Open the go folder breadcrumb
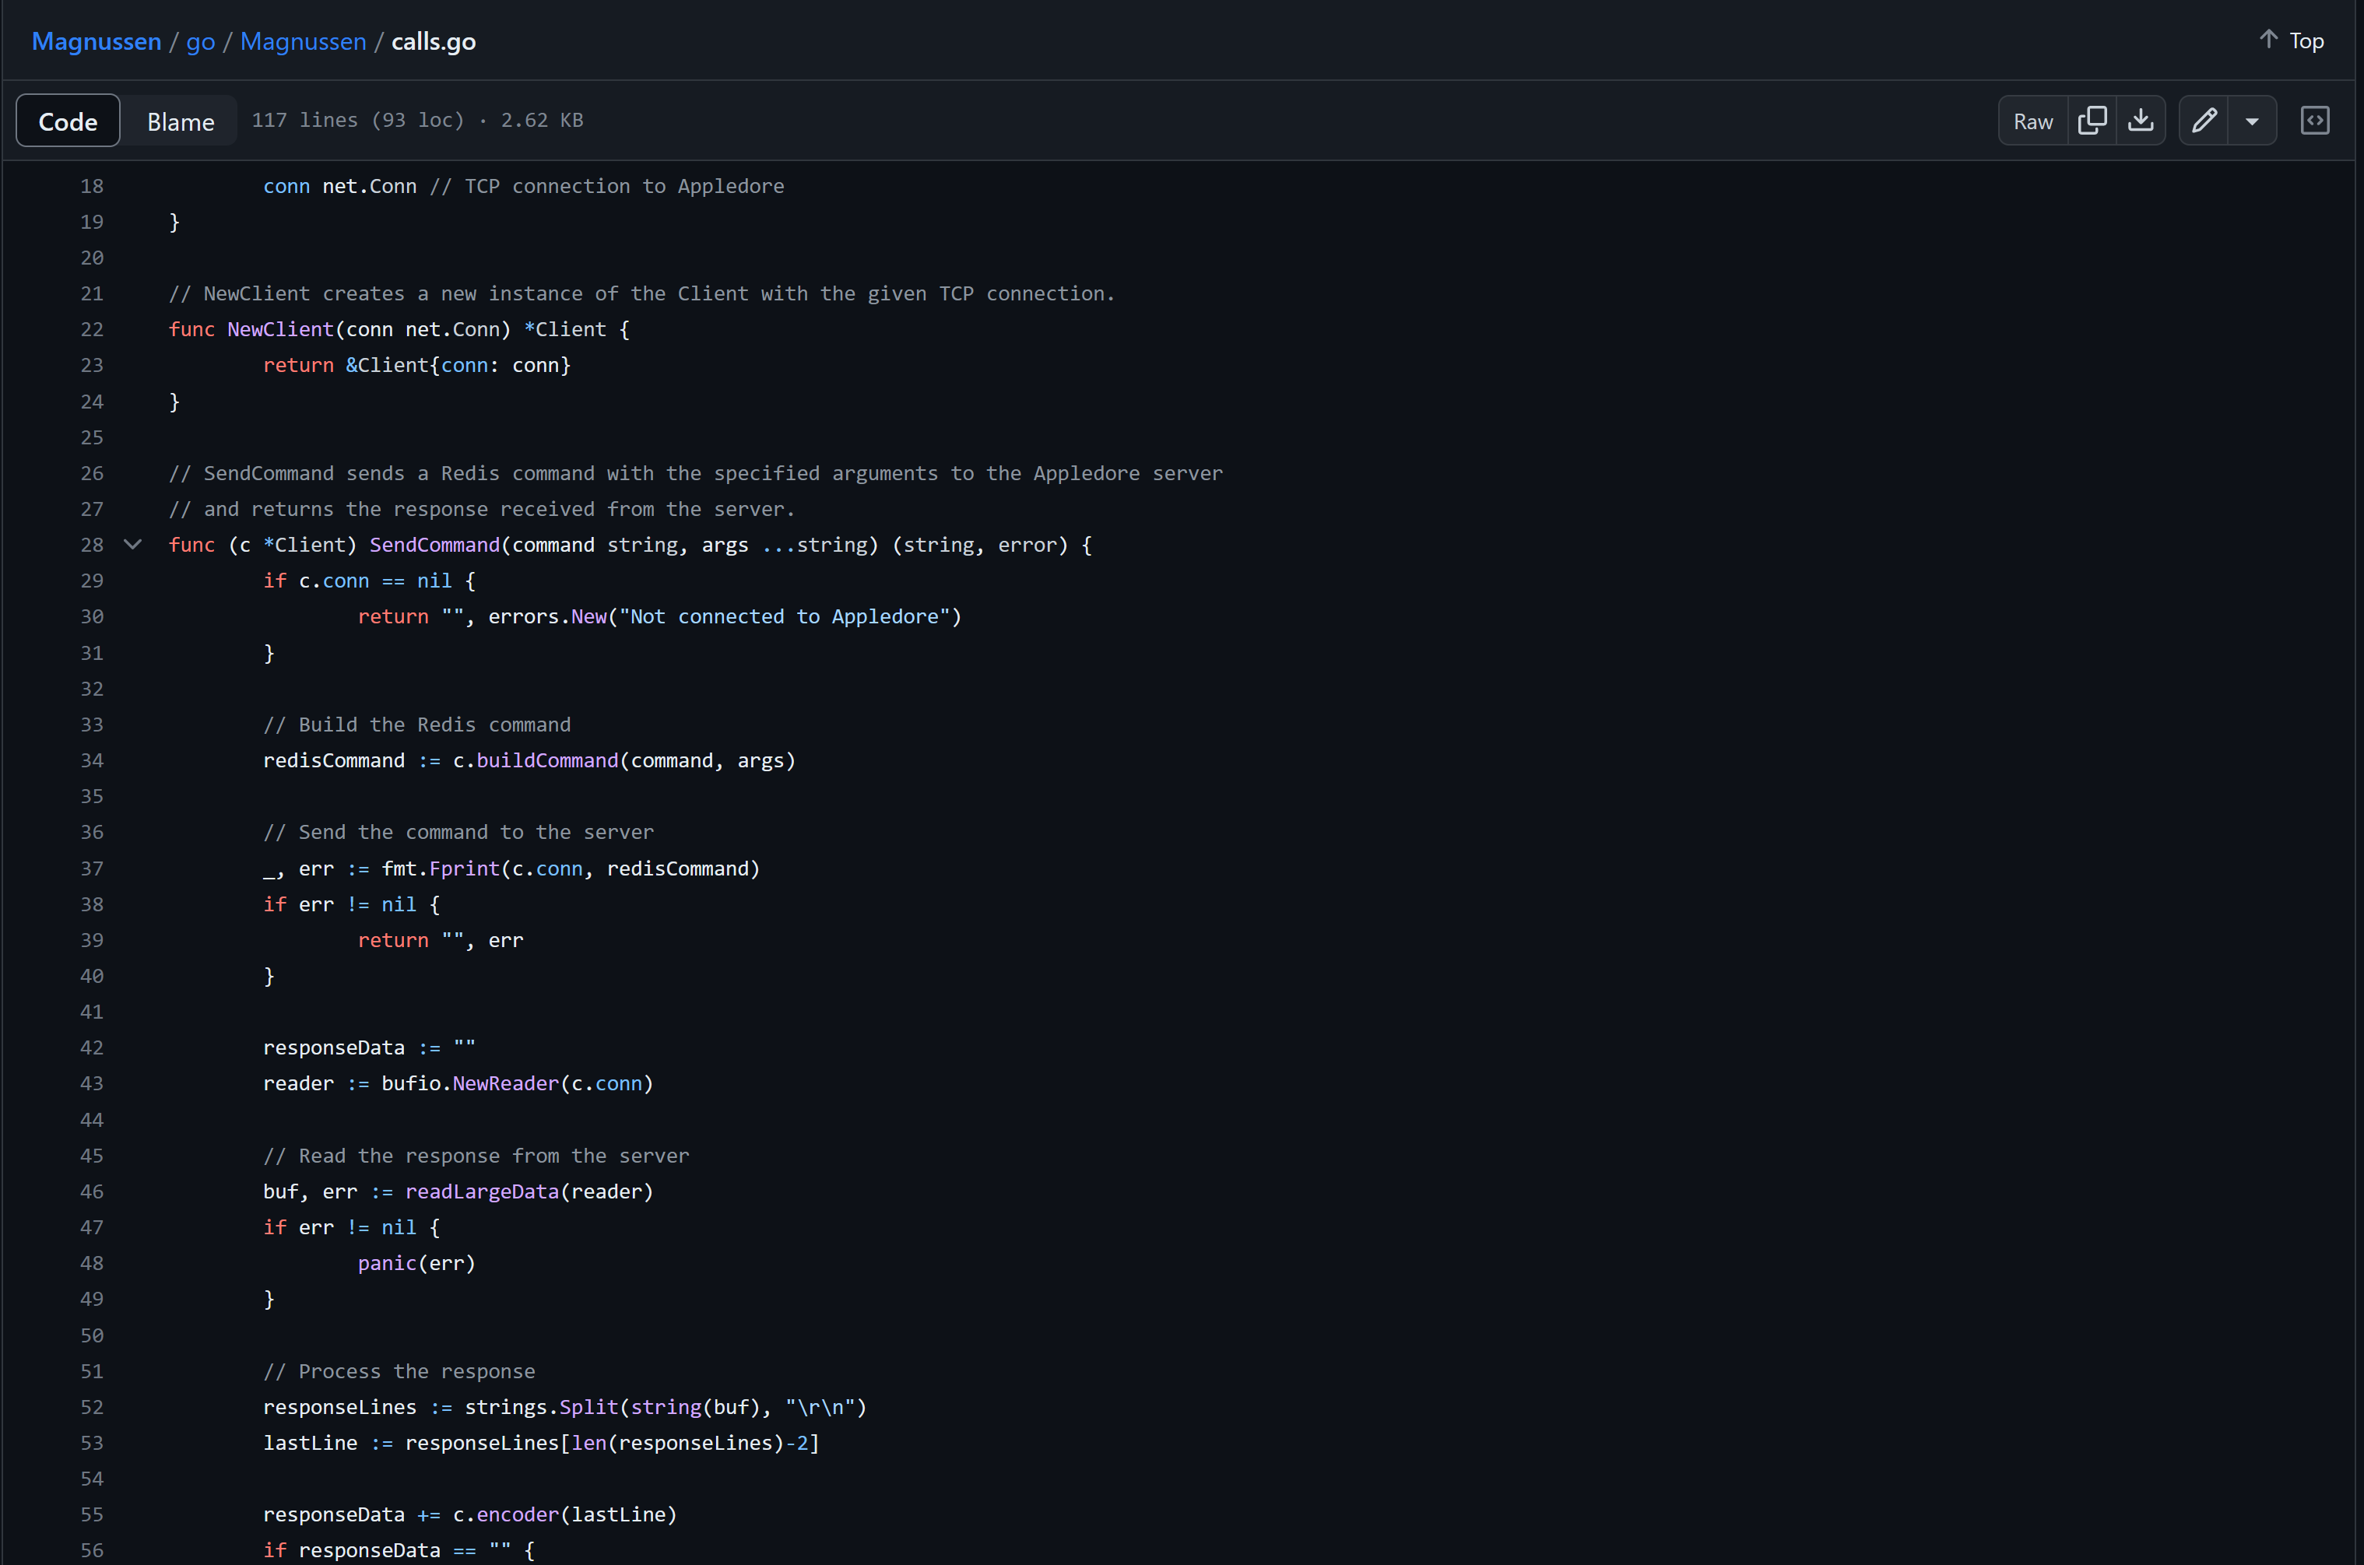The width and height of the screenshot is (2364, 1565). 201,41
